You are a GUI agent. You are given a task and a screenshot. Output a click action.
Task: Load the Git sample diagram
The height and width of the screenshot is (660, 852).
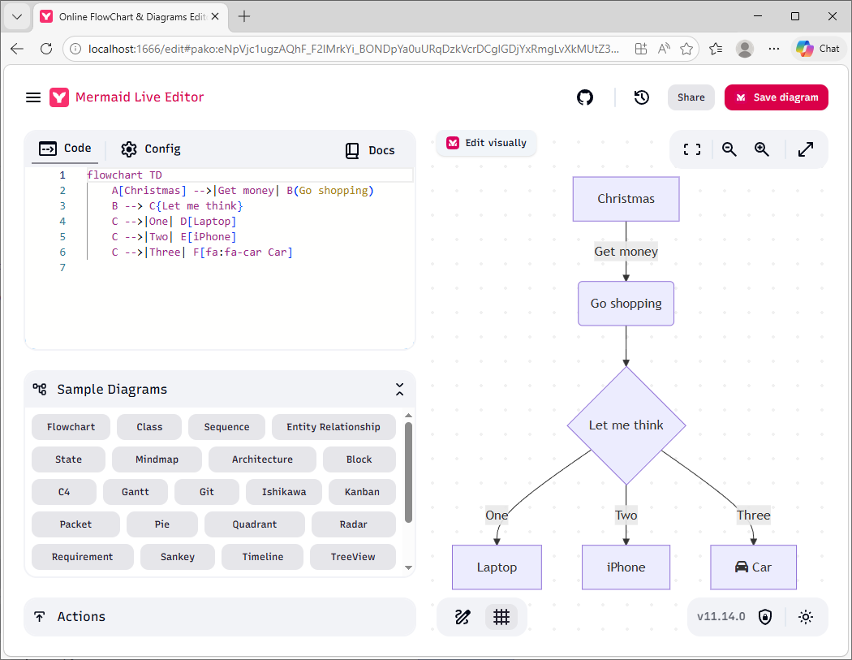click(206, 492)
